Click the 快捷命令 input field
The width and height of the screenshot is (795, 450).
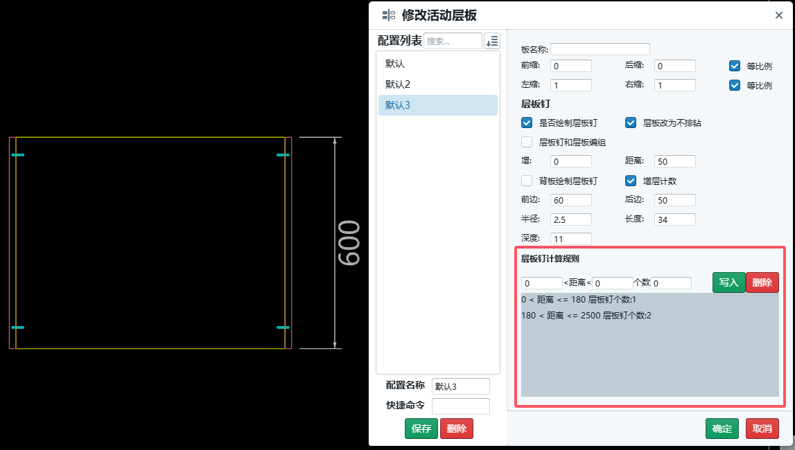(460, 406)
